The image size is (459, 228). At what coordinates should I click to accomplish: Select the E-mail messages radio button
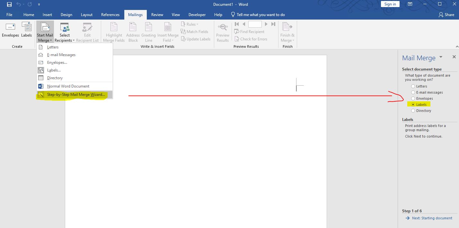click(413, 92)
